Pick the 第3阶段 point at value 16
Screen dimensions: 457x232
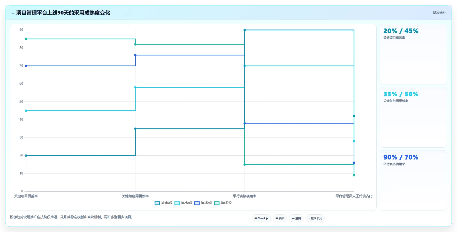coord(354,163)
